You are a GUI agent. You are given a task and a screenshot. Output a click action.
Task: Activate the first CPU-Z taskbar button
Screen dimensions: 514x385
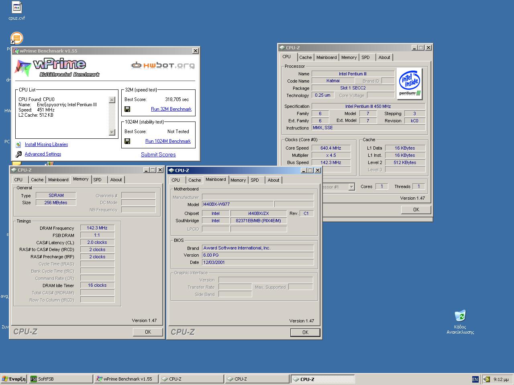tap(192, 379)
